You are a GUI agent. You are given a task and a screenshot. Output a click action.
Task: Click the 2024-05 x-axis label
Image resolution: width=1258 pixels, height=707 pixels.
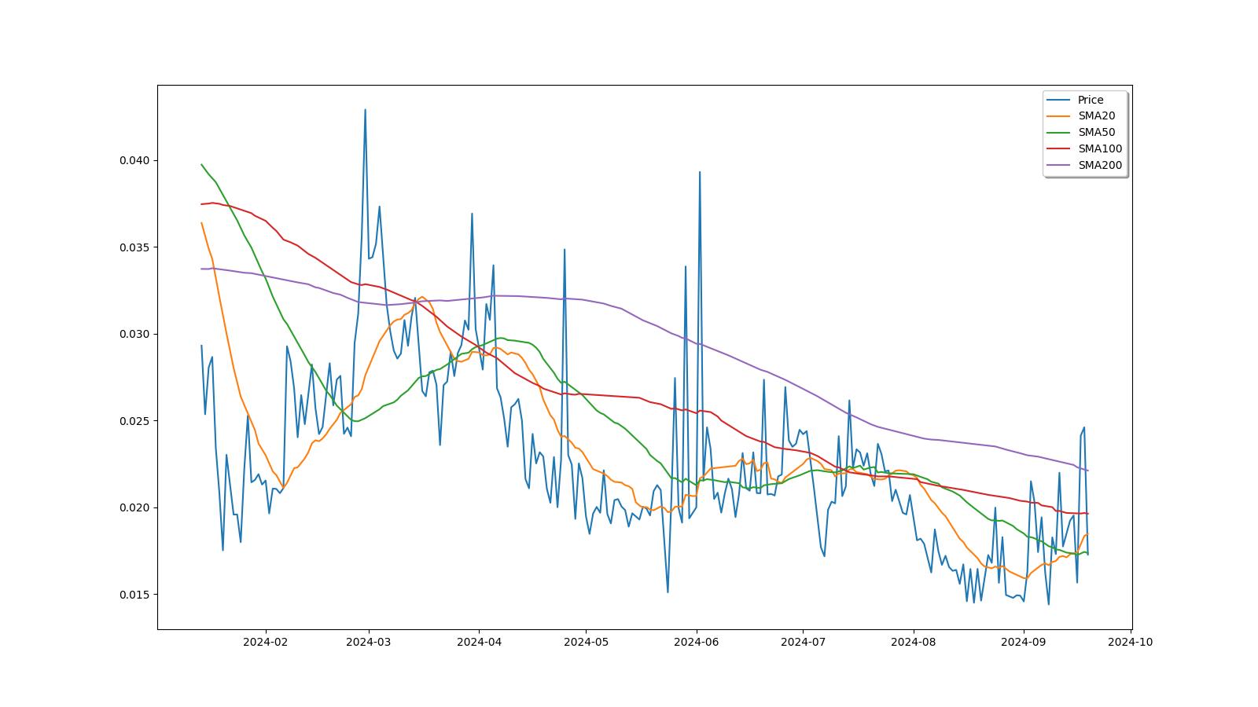pos(586,642)
